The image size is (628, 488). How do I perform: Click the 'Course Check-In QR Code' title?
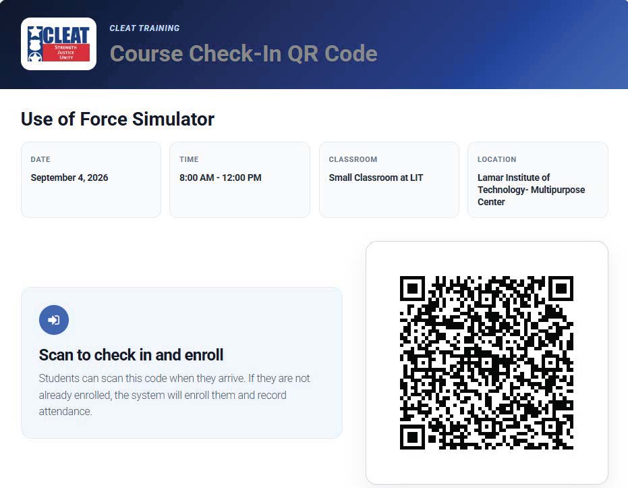click(244, 54)
